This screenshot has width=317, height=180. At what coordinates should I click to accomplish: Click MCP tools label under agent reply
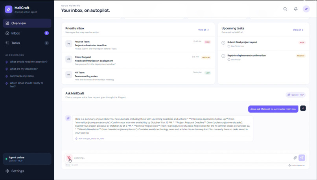click(x=90, y=139)
